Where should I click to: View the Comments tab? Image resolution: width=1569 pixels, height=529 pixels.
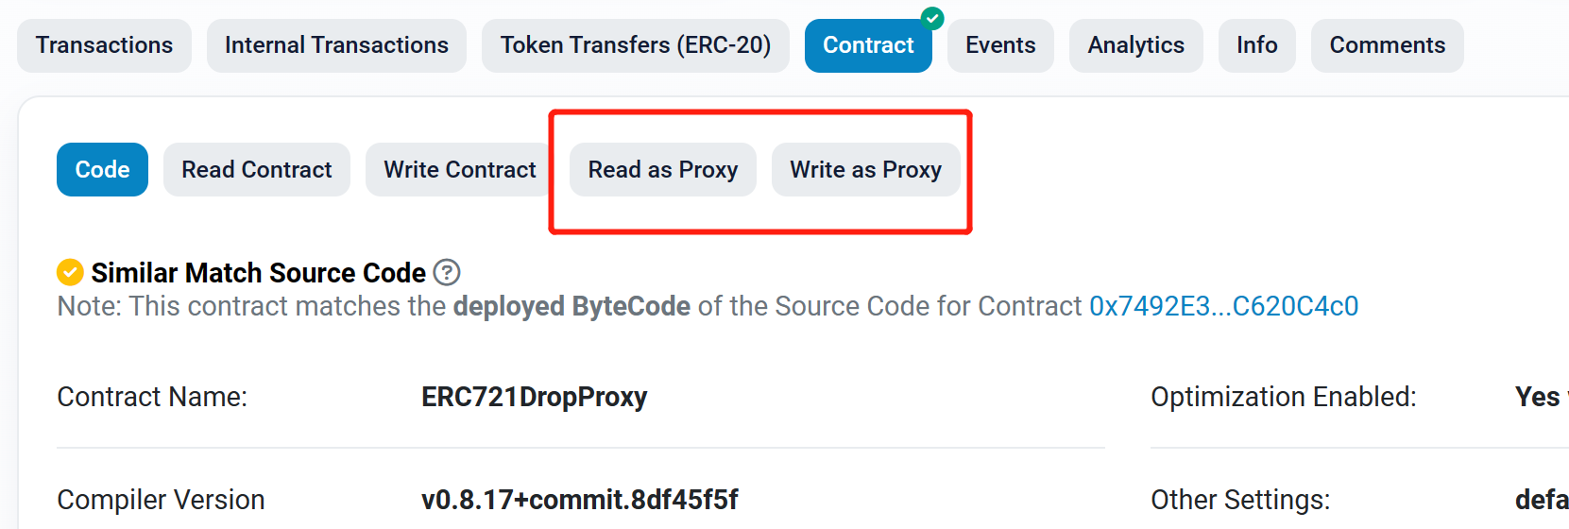coord(1387,45)
